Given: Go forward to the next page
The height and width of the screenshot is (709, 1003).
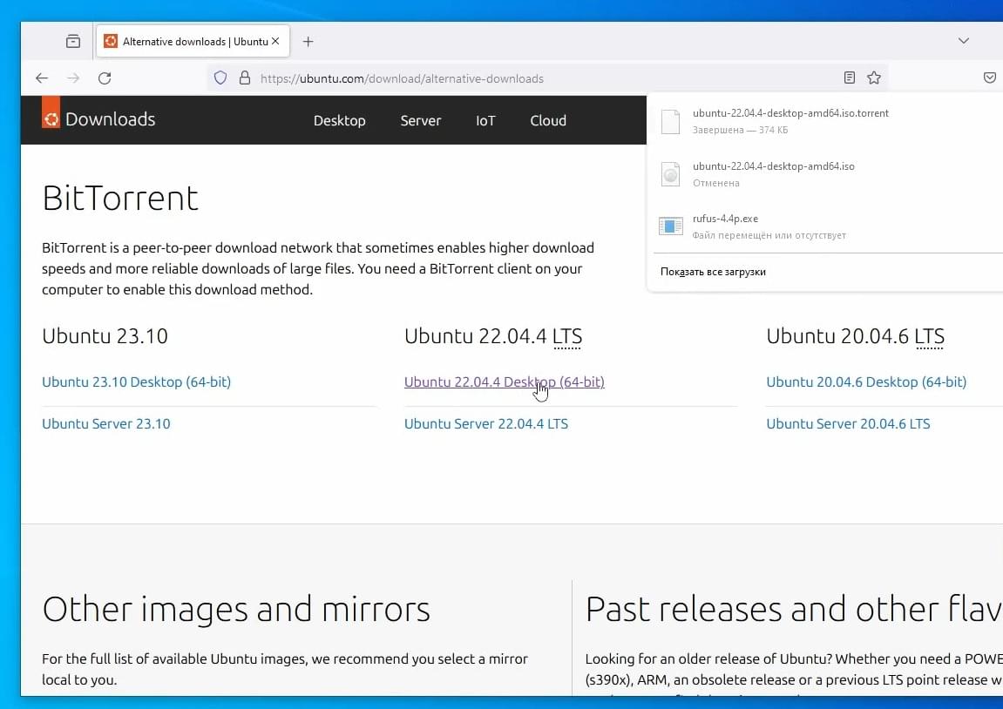Looking at the screenshot, I should pyautogui.click(x=73, y=78).
